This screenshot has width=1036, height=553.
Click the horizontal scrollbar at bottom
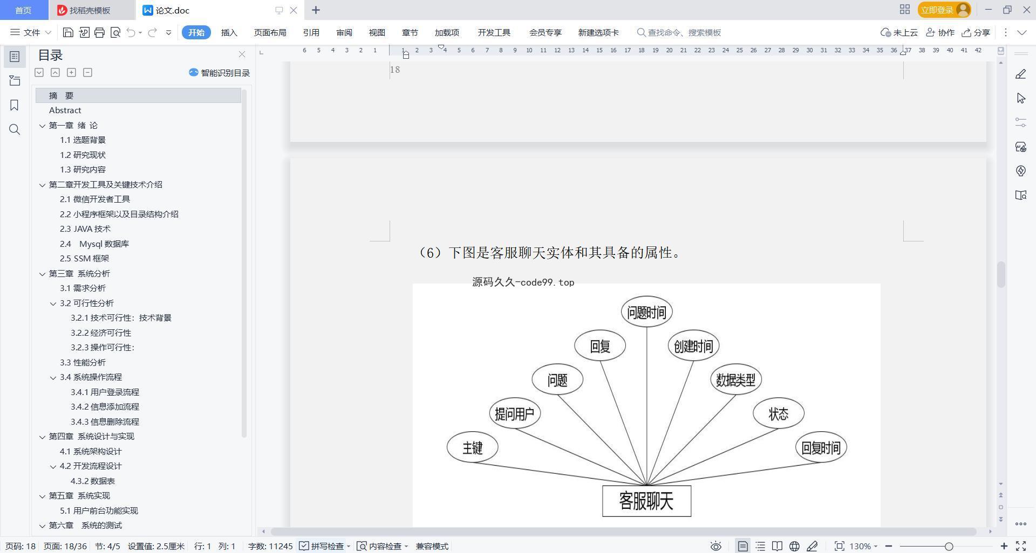[623, 531]
